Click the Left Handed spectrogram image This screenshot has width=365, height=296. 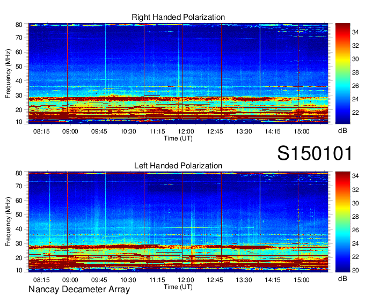(178, 222)
